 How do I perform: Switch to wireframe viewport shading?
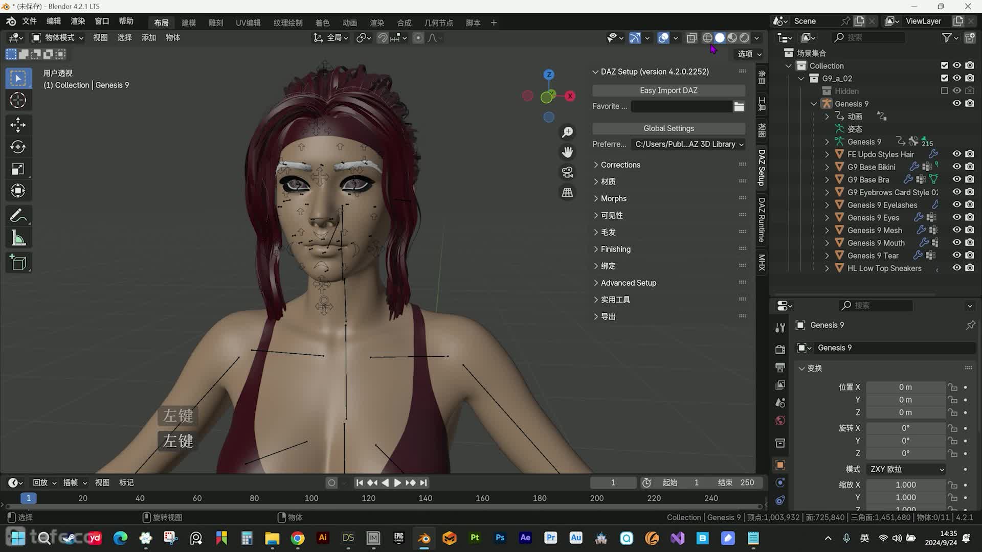click(707, 38)
